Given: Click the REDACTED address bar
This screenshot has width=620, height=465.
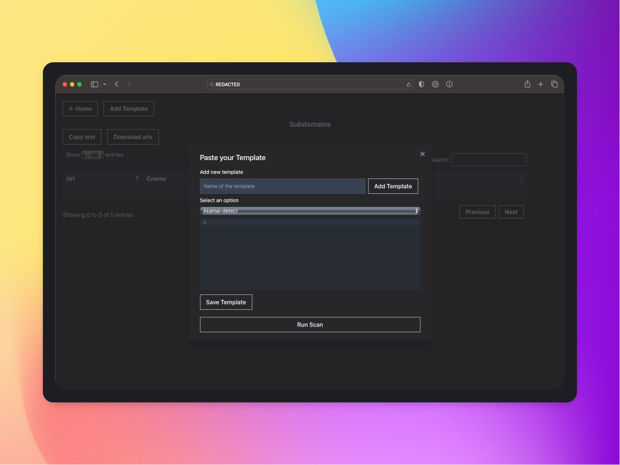Looking at the screenshot, I should (310, 84).
